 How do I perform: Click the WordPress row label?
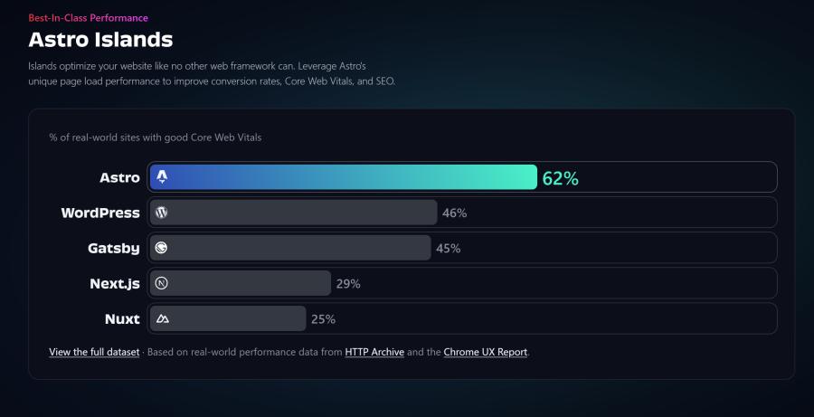100,213
